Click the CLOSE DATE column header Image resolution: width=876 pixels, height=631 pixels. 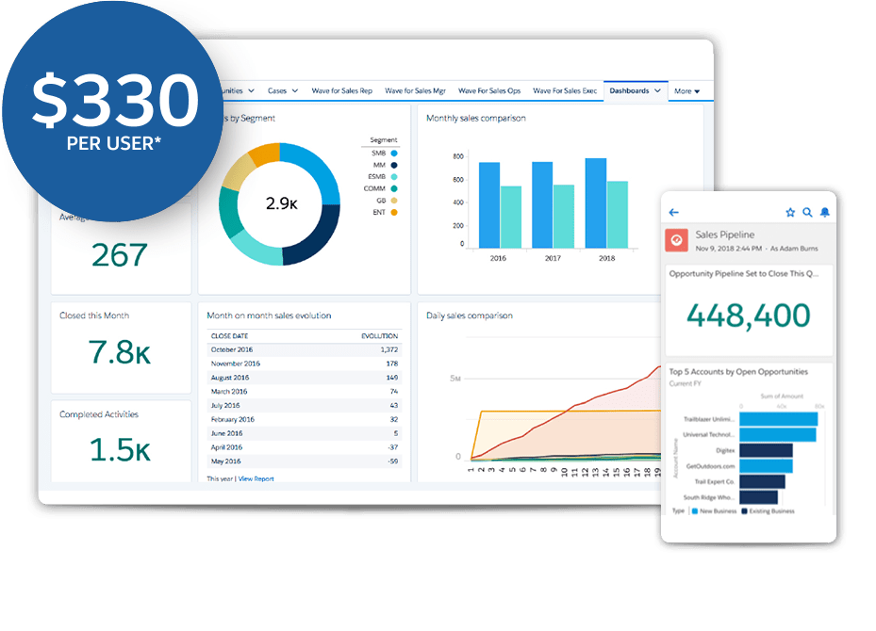pyautogui.click(x=229, y=335)
